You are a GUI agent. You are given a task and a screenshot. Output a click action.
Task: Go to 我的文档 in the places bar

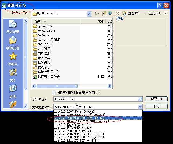coord(13,43)
